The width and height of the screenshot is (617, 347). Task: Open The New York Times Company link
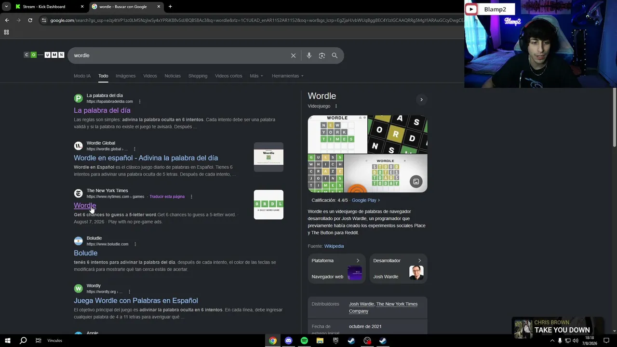(383, 307)
